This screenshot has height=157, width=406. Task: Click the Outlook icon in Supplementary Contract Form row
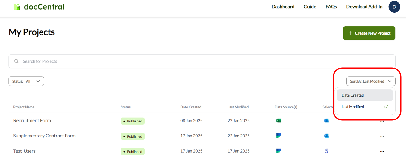(326, 136)
